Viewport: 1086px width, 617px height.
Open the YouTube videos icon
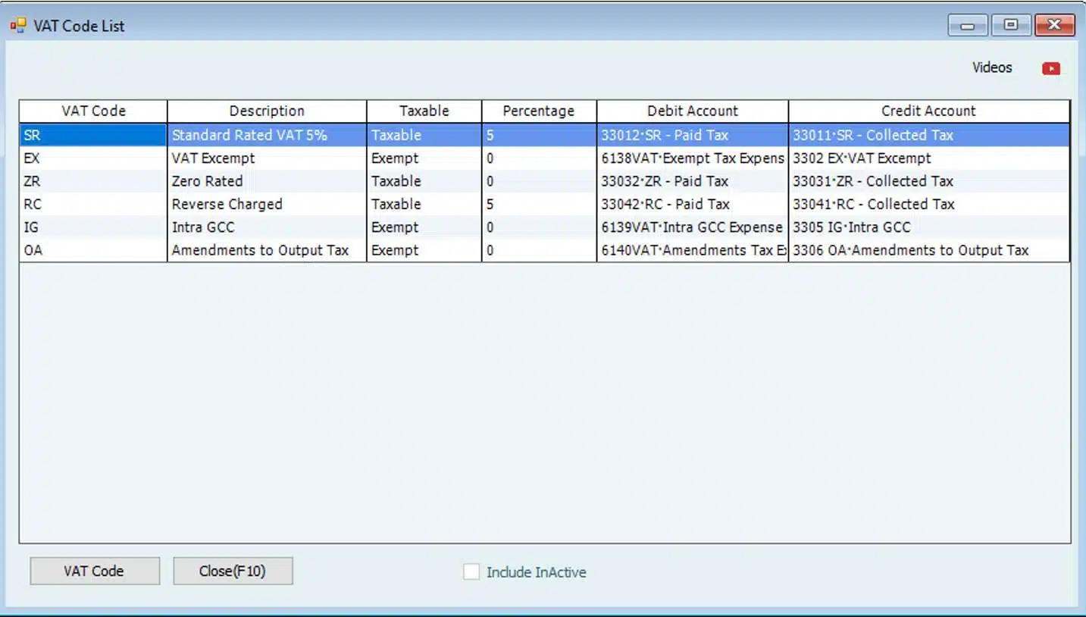coord(1050,69)
